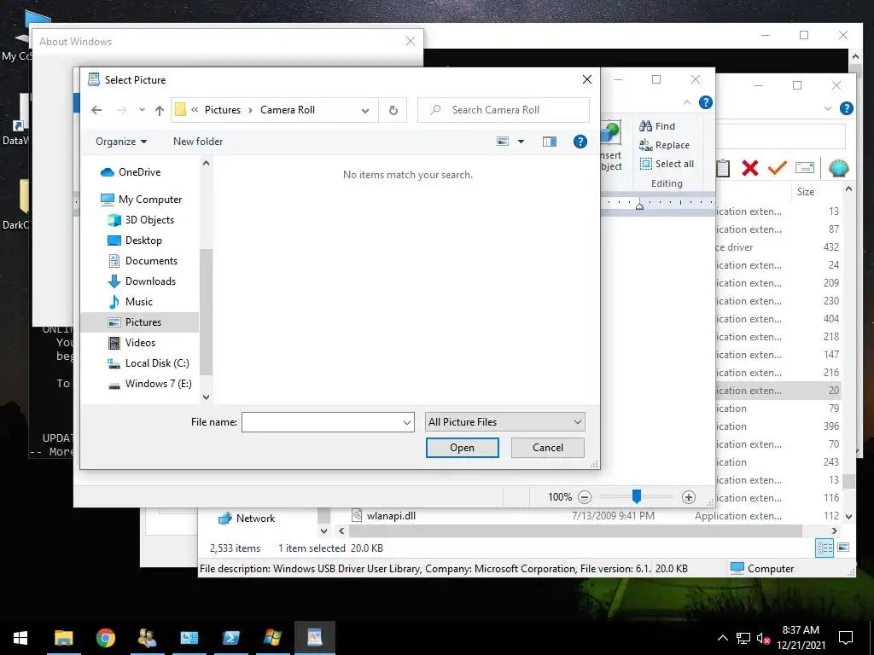Open Videos folder in sidebar
This screenshot has width=874, height=655.
[x=140, y=343]
